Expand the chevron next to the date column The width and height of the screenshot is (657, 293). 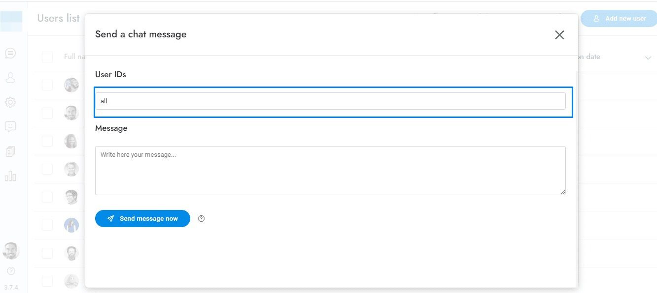point(648,58)
